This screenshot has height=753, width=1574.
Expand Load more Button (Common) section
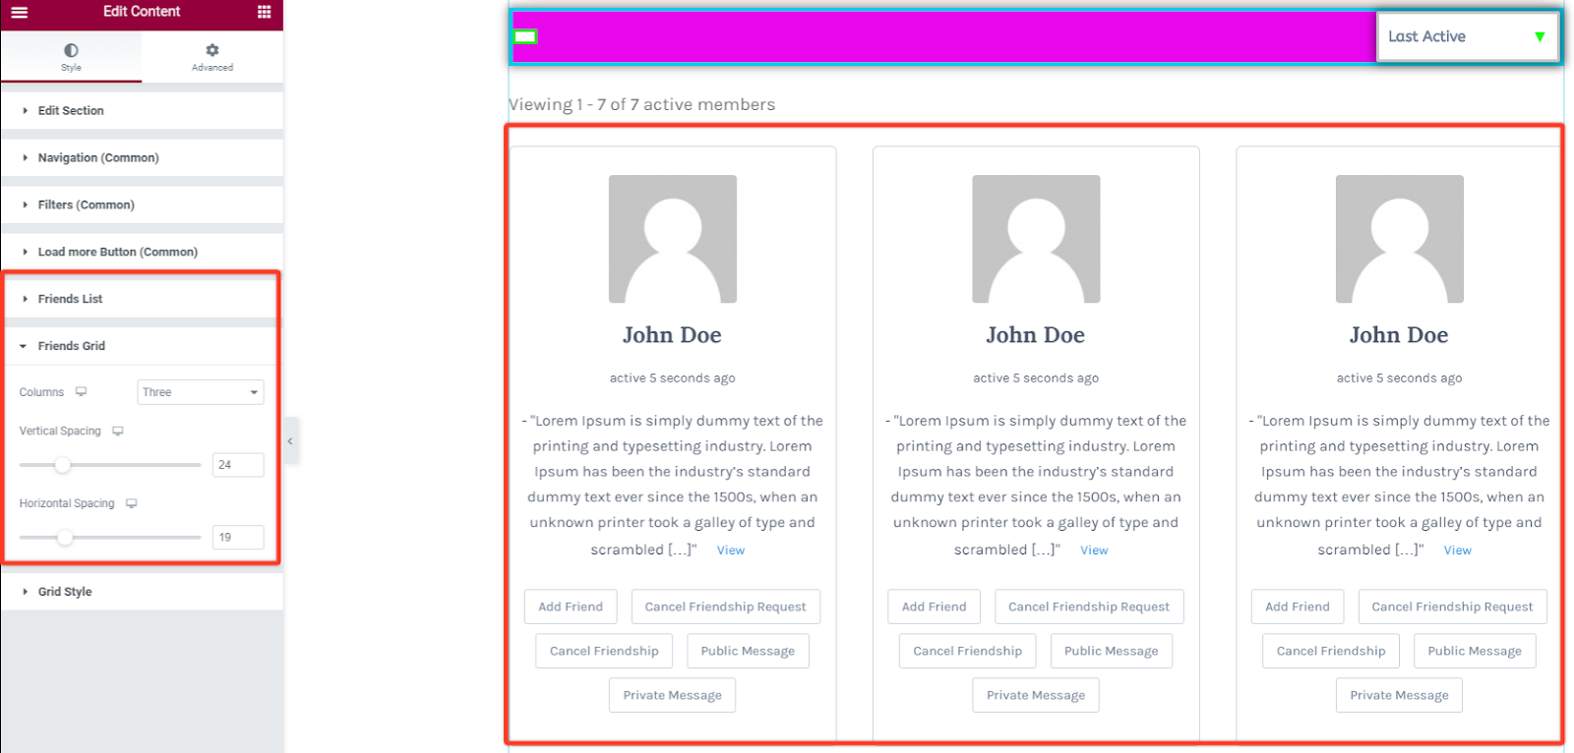click(142, 252)
